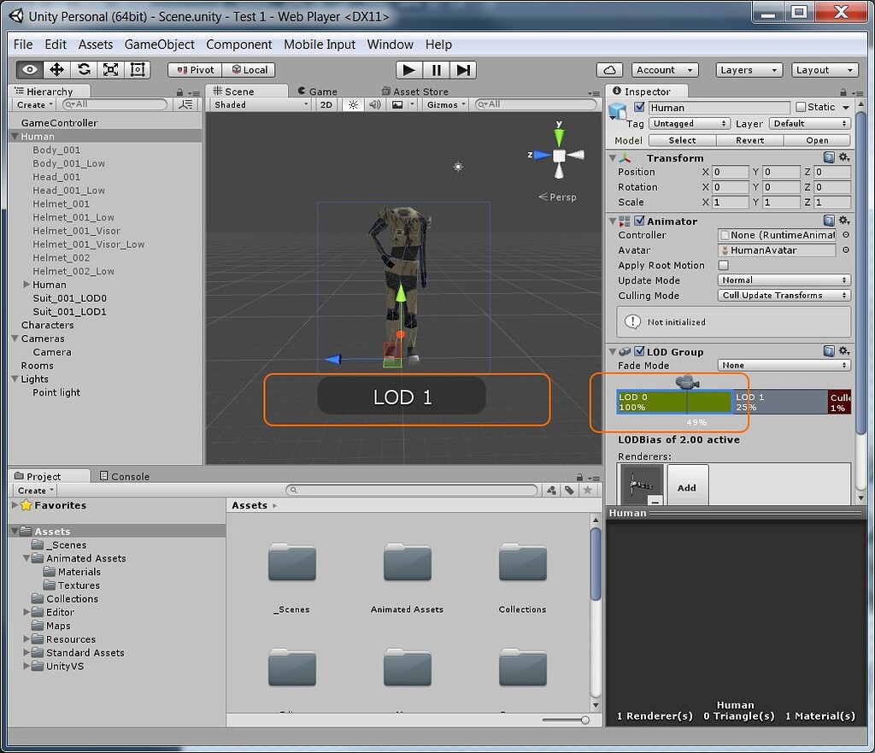Screen dimensions: 875x753
Task: Open the Culling Mode dropdown
Action: 784,296
